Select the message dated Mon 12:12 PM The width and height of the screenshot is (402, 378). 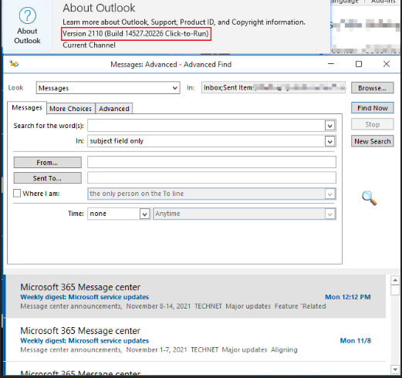point(196,296)
